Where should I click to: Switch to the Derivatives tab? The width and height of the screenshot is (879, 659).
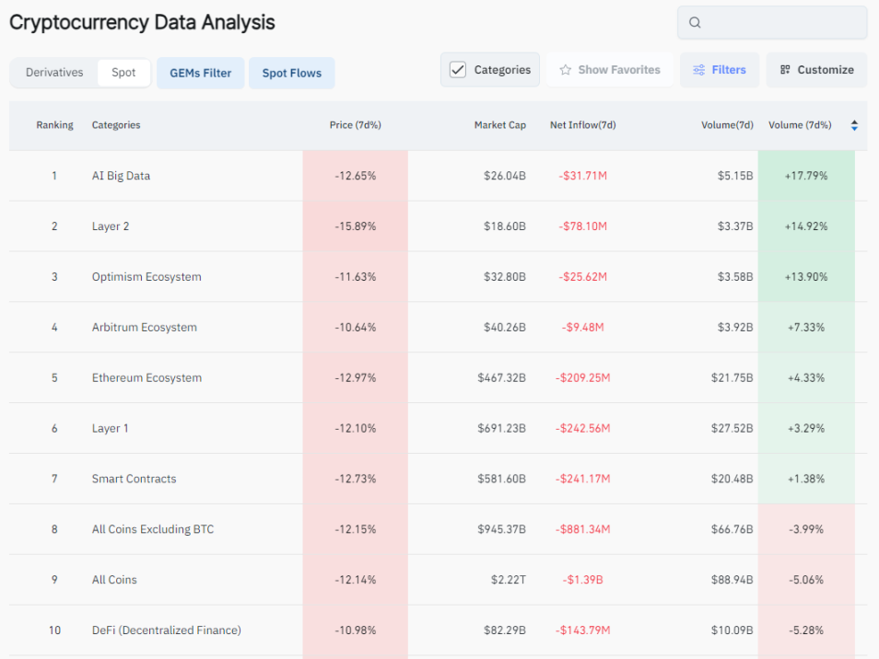[54, 73]
